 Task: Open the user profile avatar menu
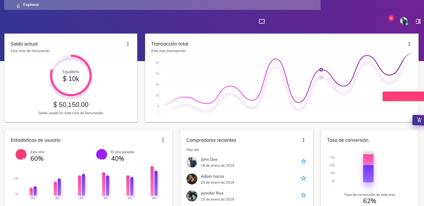[403, 21]
